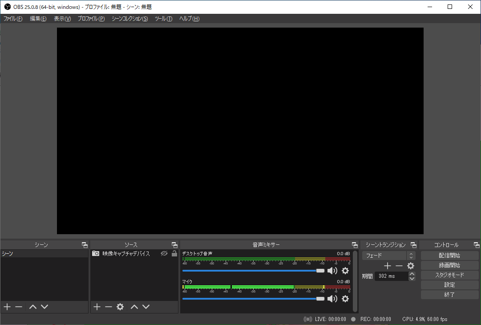Add a new scene with the plus icon
This screenshot has width=481, height=325.
pyautogui.click(x=7, y=307)
